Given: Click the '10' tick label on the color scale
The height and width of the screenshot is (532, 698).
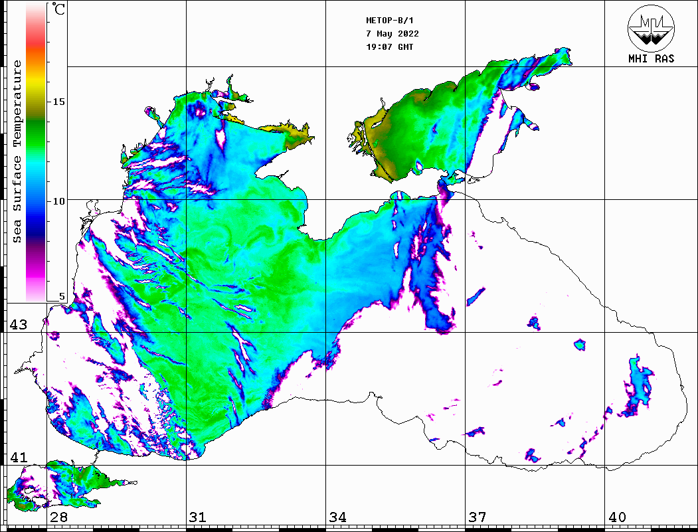Looking at the screenshot, I should click(58, 201).
